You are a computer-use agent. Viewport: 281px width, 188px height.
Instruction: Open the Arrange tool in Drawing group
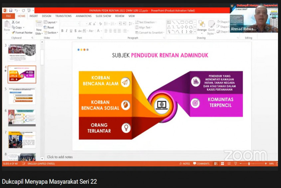point(202,27)
